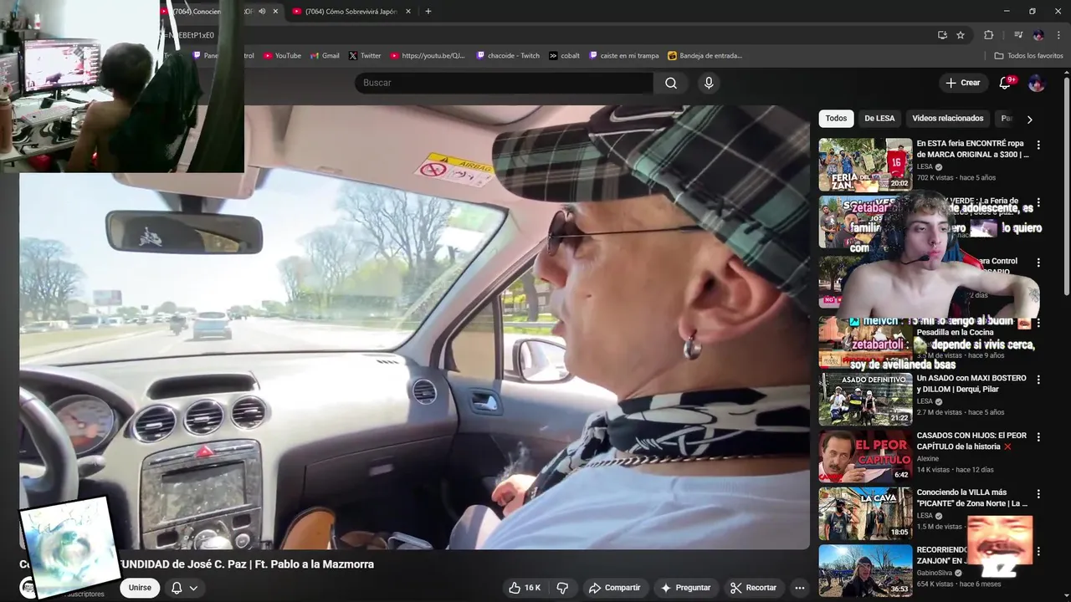Open ENCONTRÉ ropa de MARCA ORIGINAL thumbnail
Viewport: 1071px width, 602px height.
click(x=865, y=165)
